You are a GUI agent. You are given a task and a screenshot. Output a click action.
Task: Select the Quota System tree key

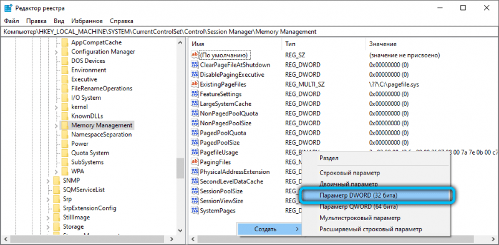pyautogui.click(x=90, y=153)
